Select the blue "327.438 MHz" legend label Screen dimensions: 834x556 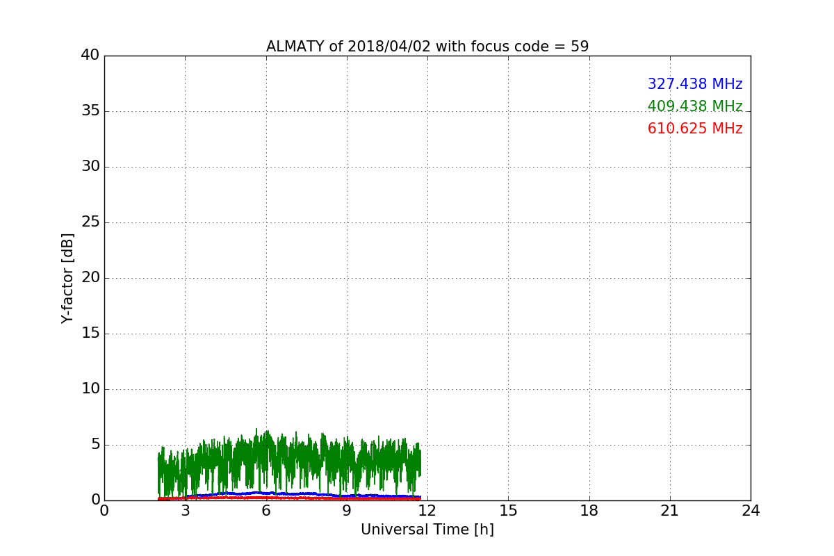click(695, 84)
